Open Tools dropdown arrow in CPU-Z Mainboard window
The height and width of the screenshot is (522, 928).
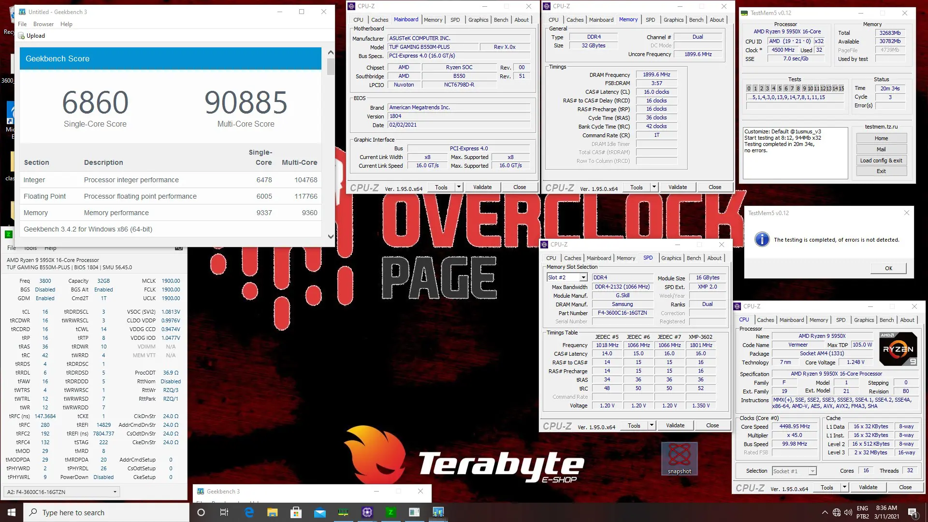[459, 187]
